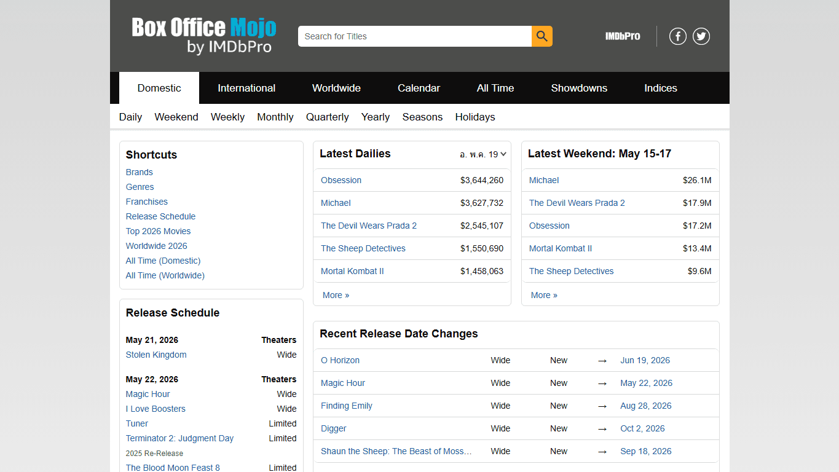This screenshot has width=839, height=472.
Task: Open Magic Hour in Release Schedule
Action: [x=148, y=394]
